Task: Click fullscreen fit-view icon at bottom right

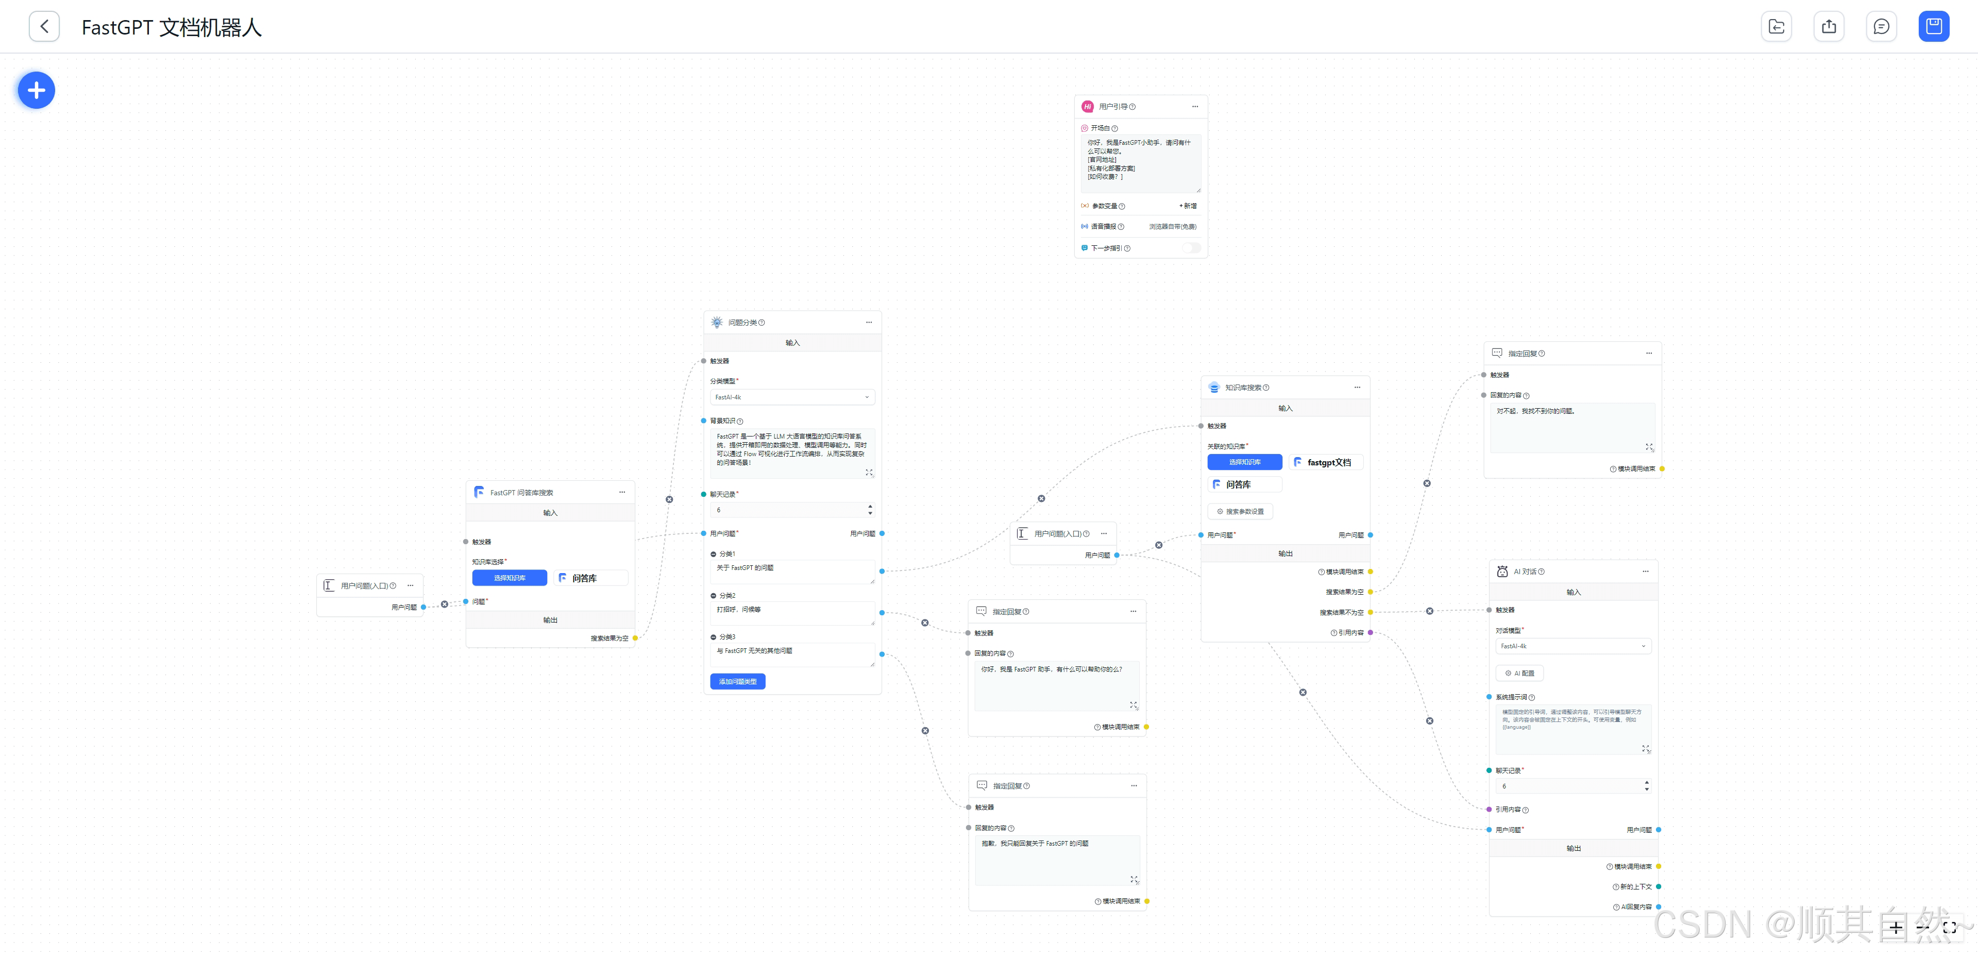Action: [x=1949, y=928]
